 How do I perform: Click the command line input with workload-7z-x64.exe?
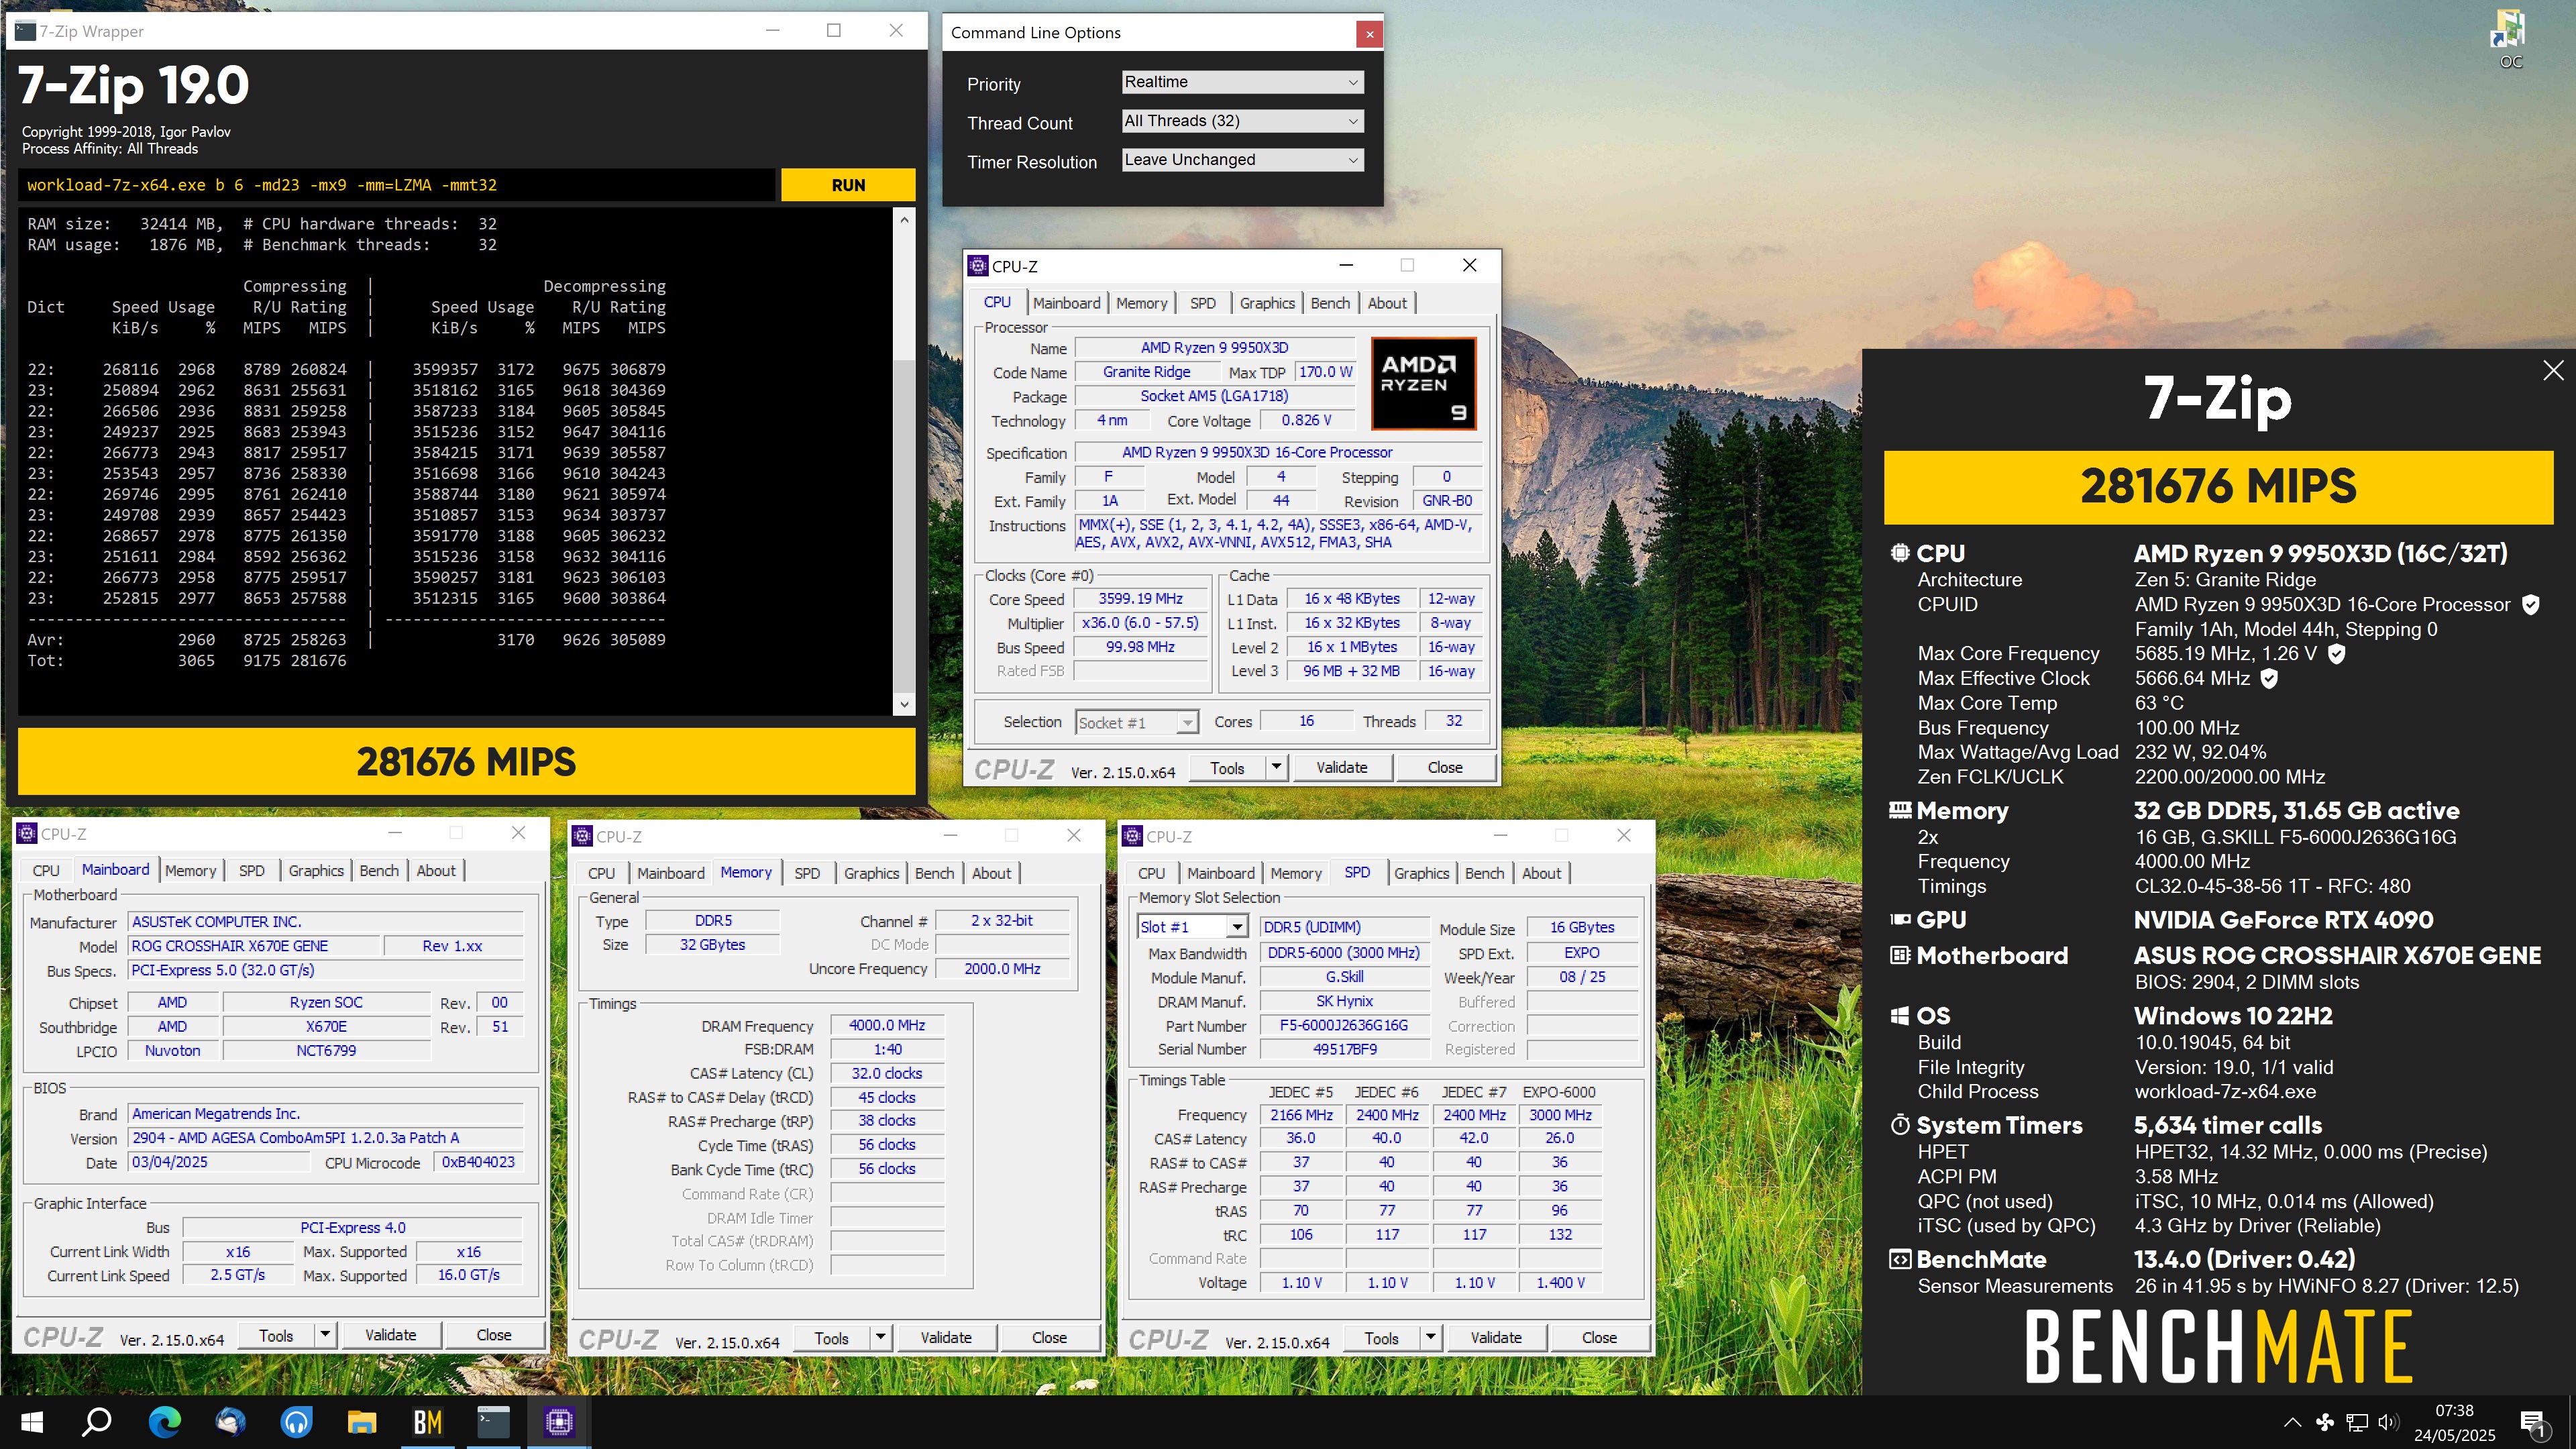coord(396,185)
